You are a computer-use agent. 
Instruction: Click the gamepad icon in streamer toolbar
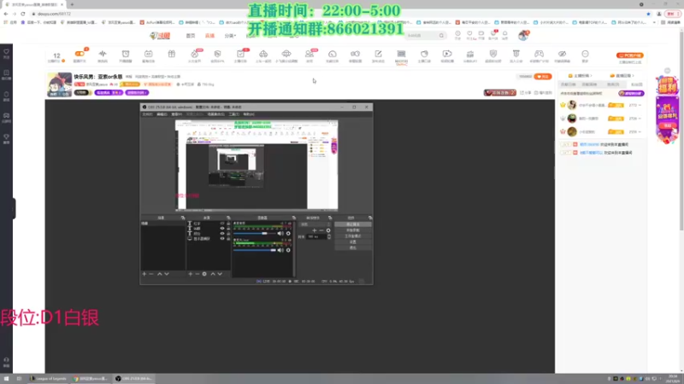point(540,55)
